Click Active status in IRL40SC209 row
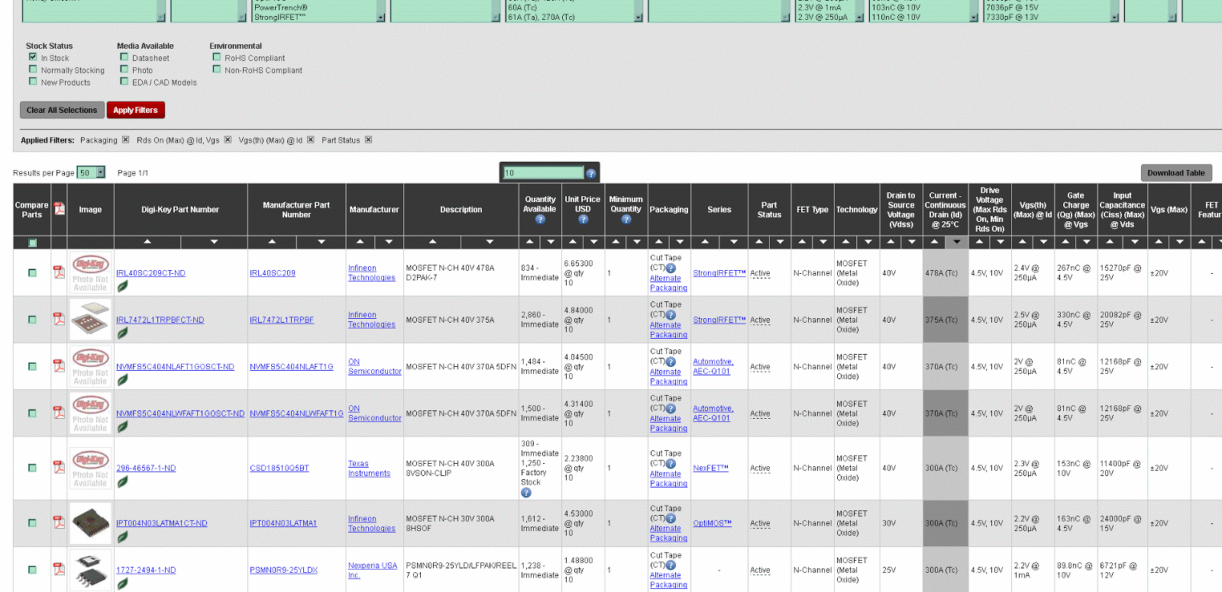The width and height of the screenshot is (1222, 592). tap(760, 273)
